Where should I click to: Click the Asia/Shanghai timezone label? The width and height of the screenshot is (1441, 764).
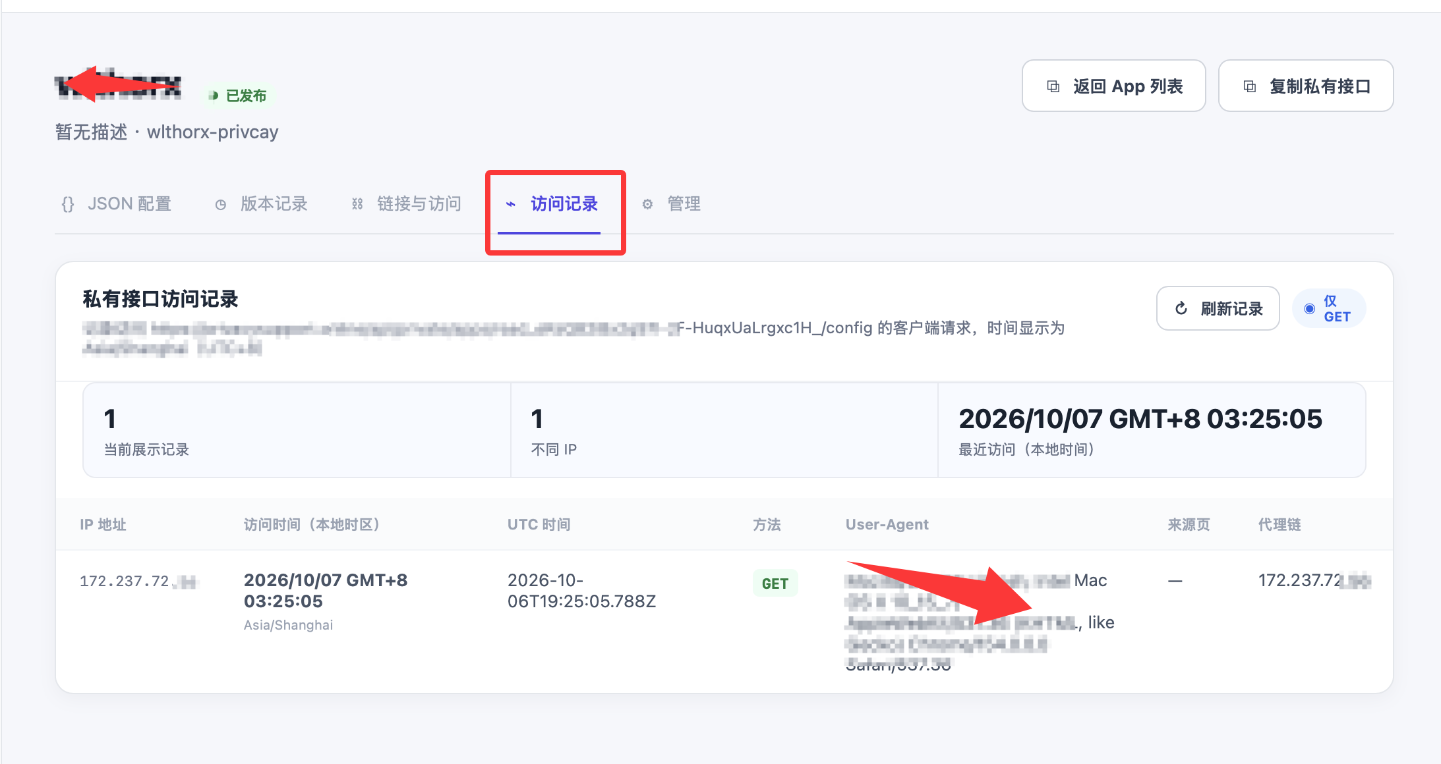[288, 625]
